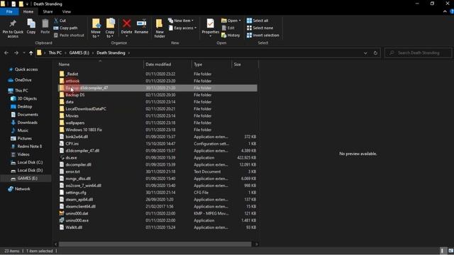Screen dimensions: 454x255
Task: Switch to the Share tab
Action: pyautogui.click(x=48, y=11)
